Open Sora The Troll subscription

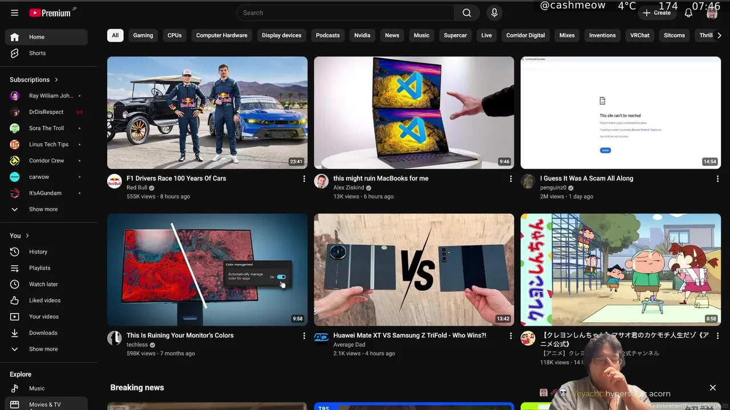point(47,128)
